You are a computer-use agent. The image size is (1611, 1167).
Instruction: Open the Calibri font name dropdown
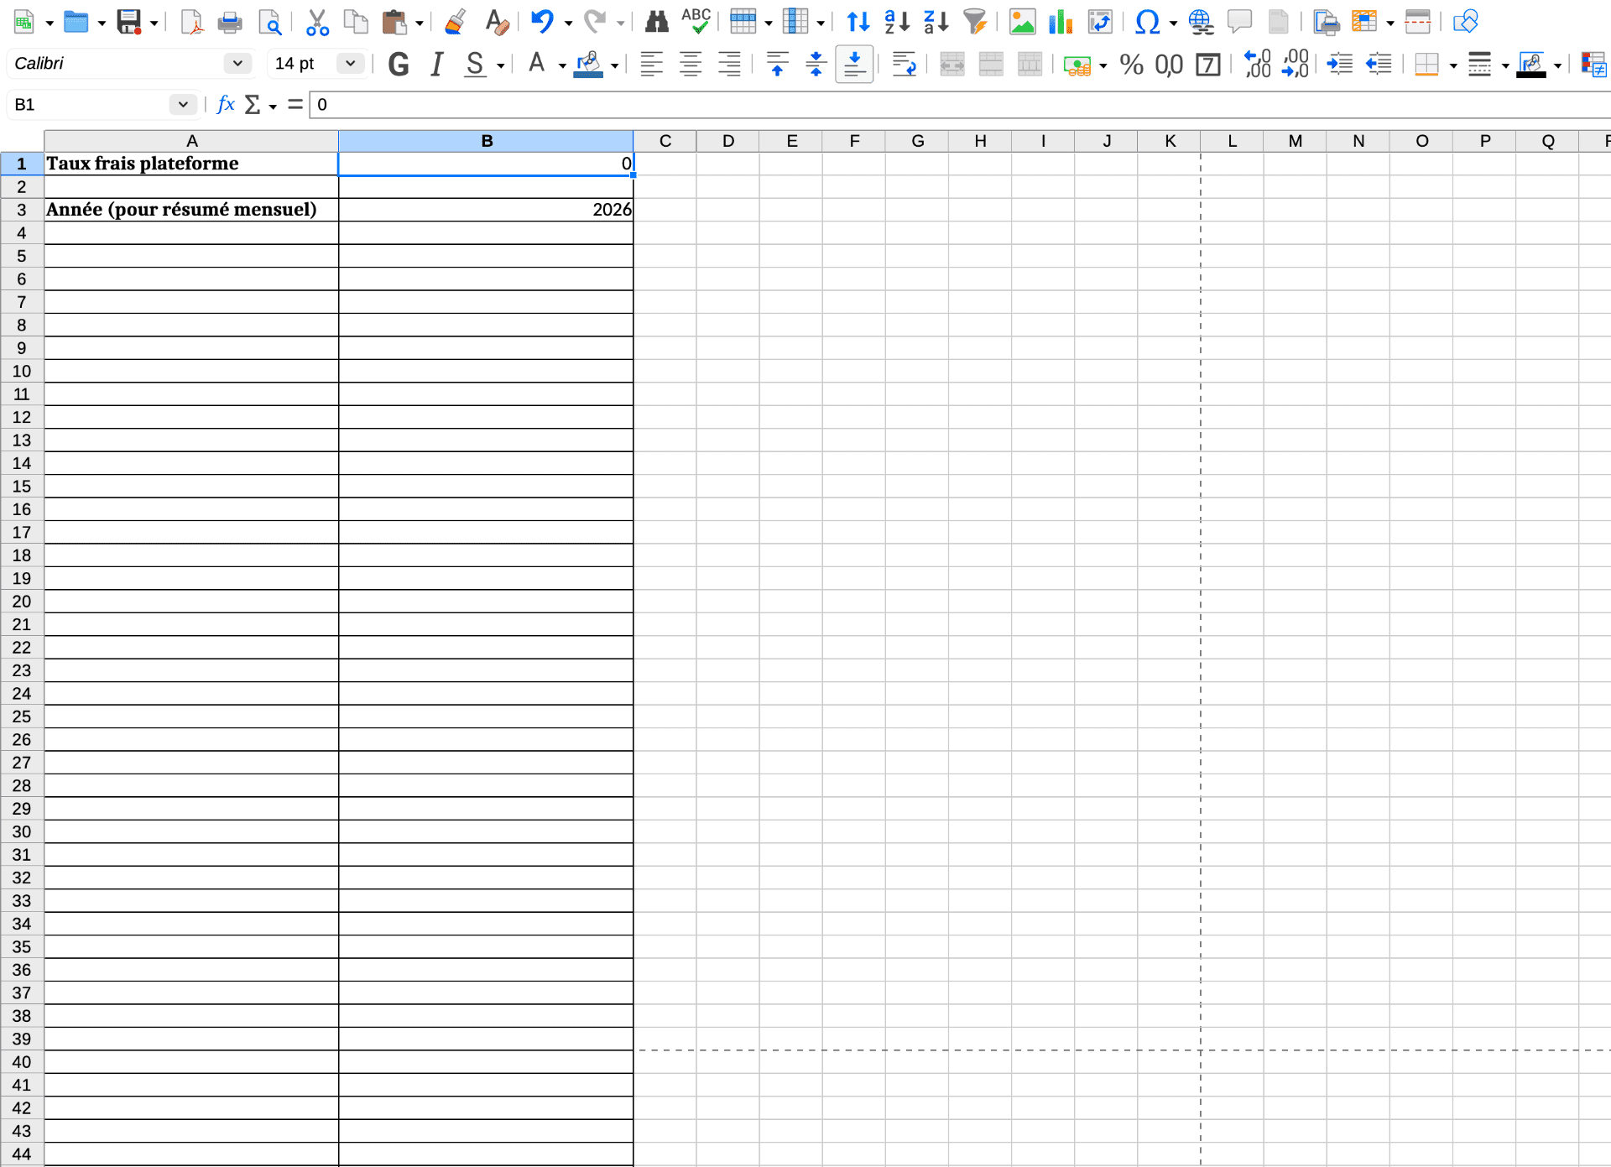pyautogui.click(x=237, y=63)
